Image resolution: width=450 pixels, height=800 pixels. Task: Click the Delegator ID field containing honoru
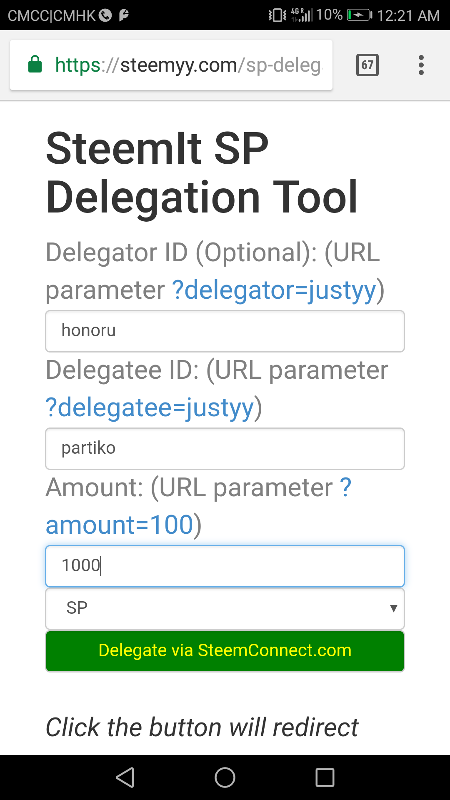225,331
